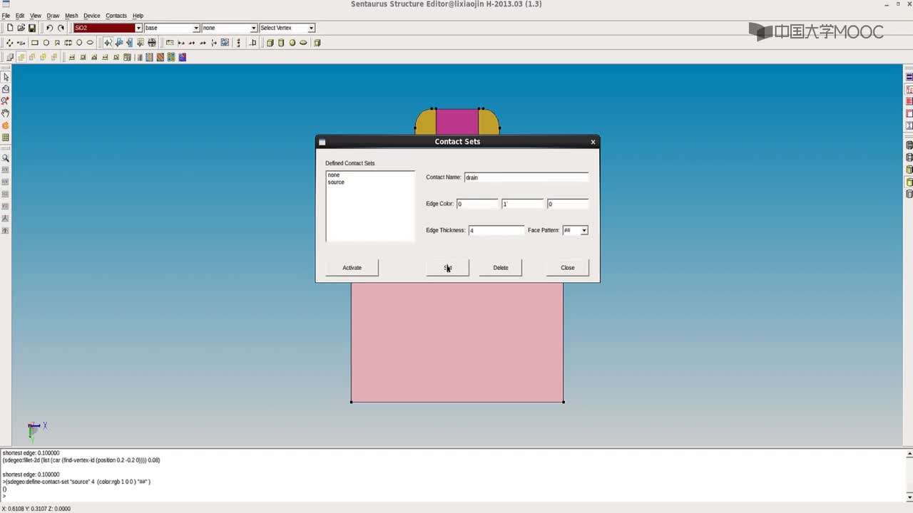This screenshot has height=513, width=913.
Task: Click the third Edge Color value field
Action: (x=568, y=204)
